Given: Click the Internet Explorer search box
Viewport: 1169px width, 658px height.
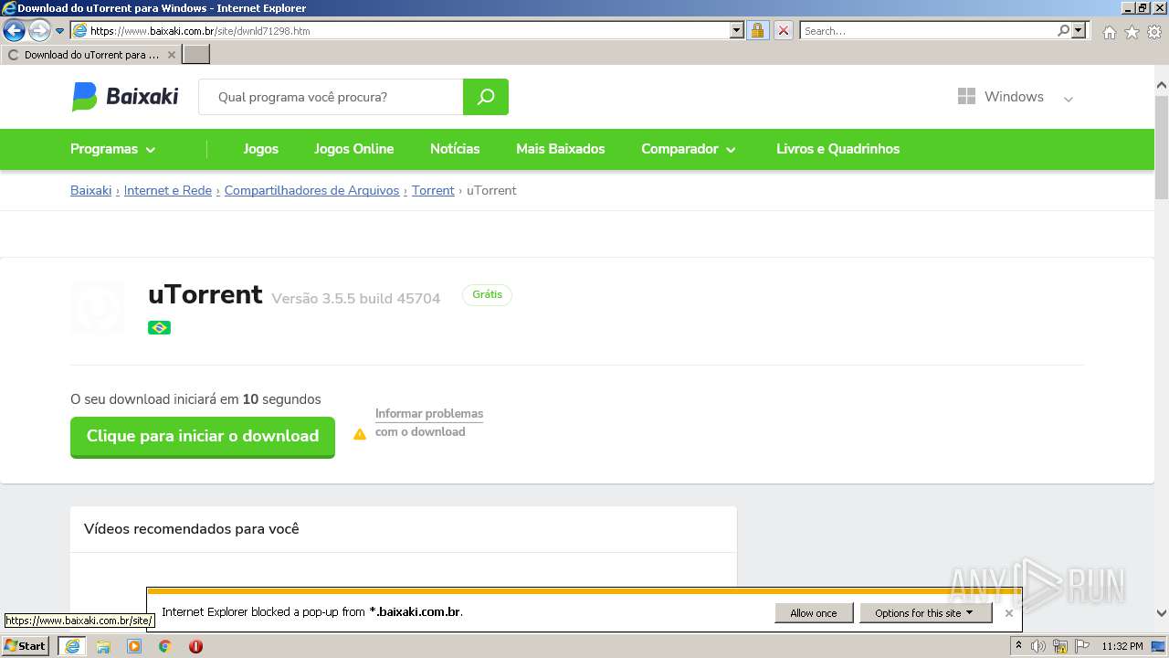Looking at the screenshot, I should pos(928,31).
